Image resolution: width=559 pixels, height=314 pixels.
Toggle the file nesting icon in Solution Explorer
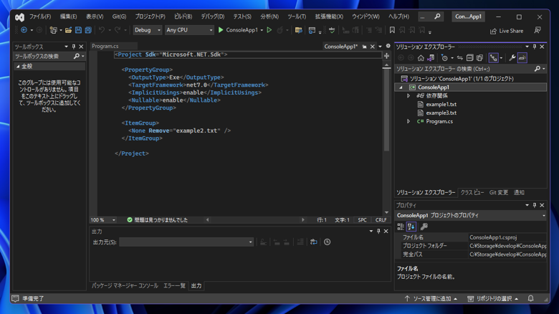(x=493, y=58)
